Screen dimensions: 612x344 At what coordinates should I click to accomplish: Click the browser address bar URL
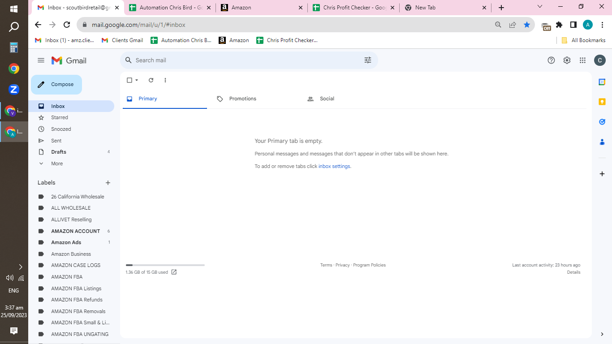pos(138,25)
